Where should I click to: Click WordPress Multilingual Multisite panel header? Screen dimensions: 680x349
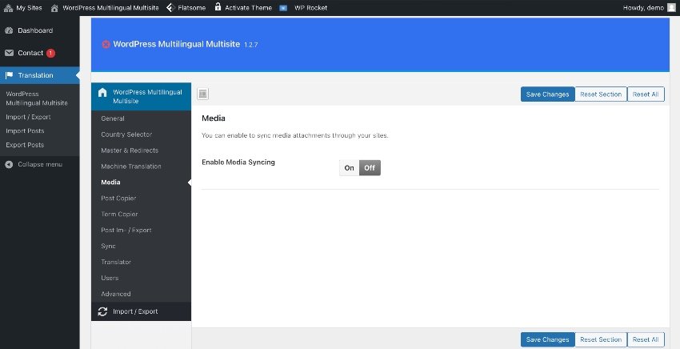[141, 96]
